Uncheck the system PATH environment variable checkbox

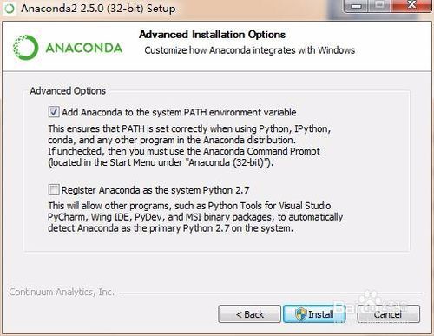coord(54,112)
